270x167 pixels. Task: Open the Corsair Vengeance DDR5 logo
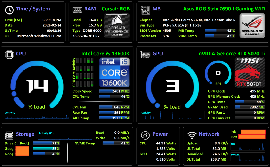pyautogui.click(x=117, y=26)
